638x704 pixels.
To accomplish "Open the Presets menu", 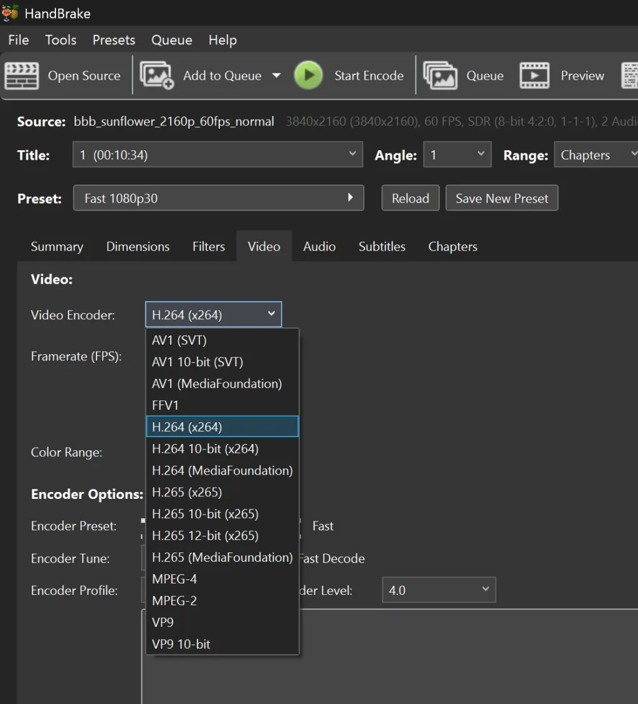I will tap(113, 40).
